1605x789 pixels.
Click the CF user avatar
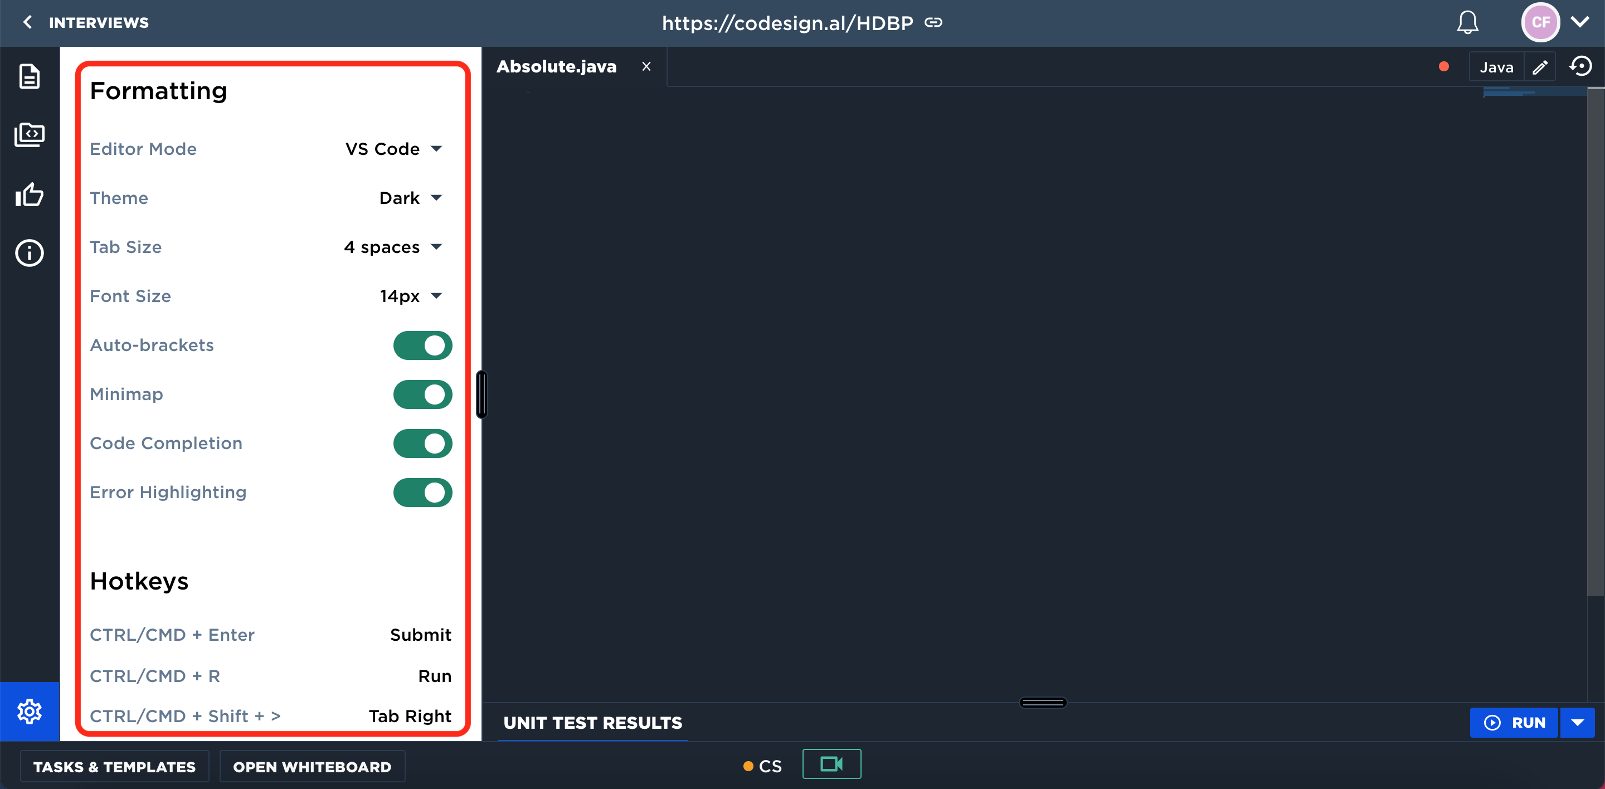tap(1540, 22)
